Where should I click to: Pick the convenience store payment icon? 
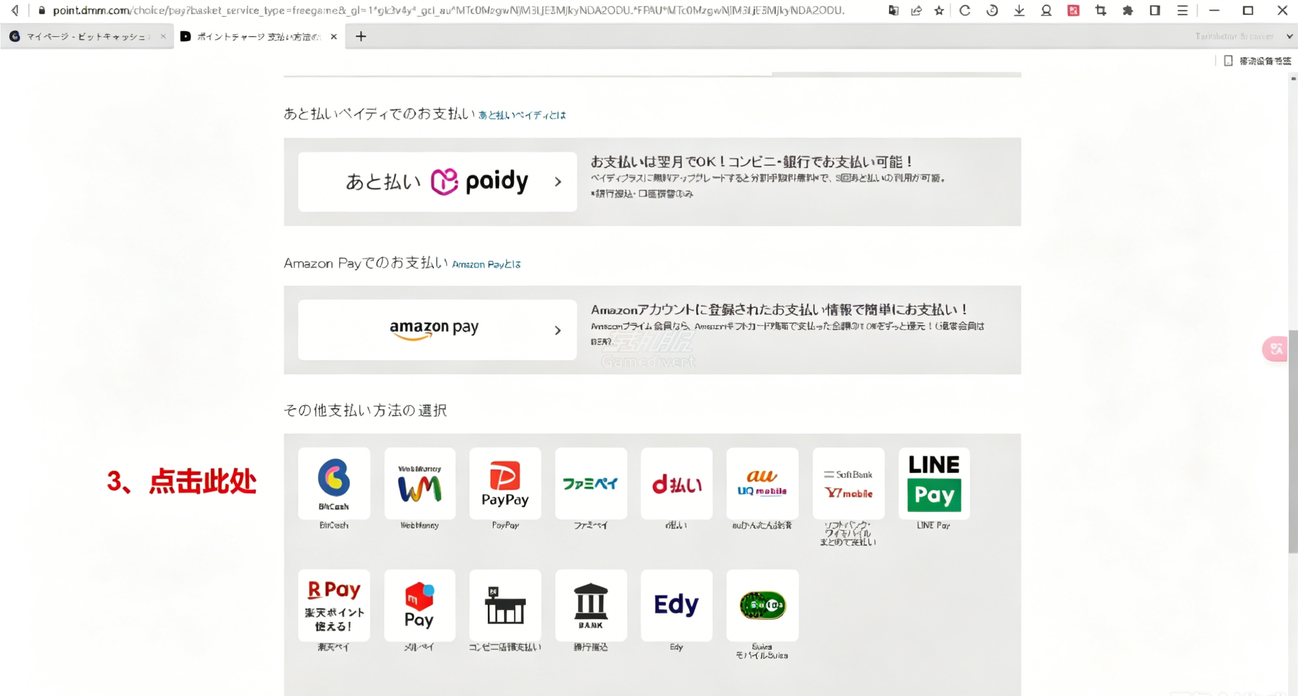click(505, 606)
